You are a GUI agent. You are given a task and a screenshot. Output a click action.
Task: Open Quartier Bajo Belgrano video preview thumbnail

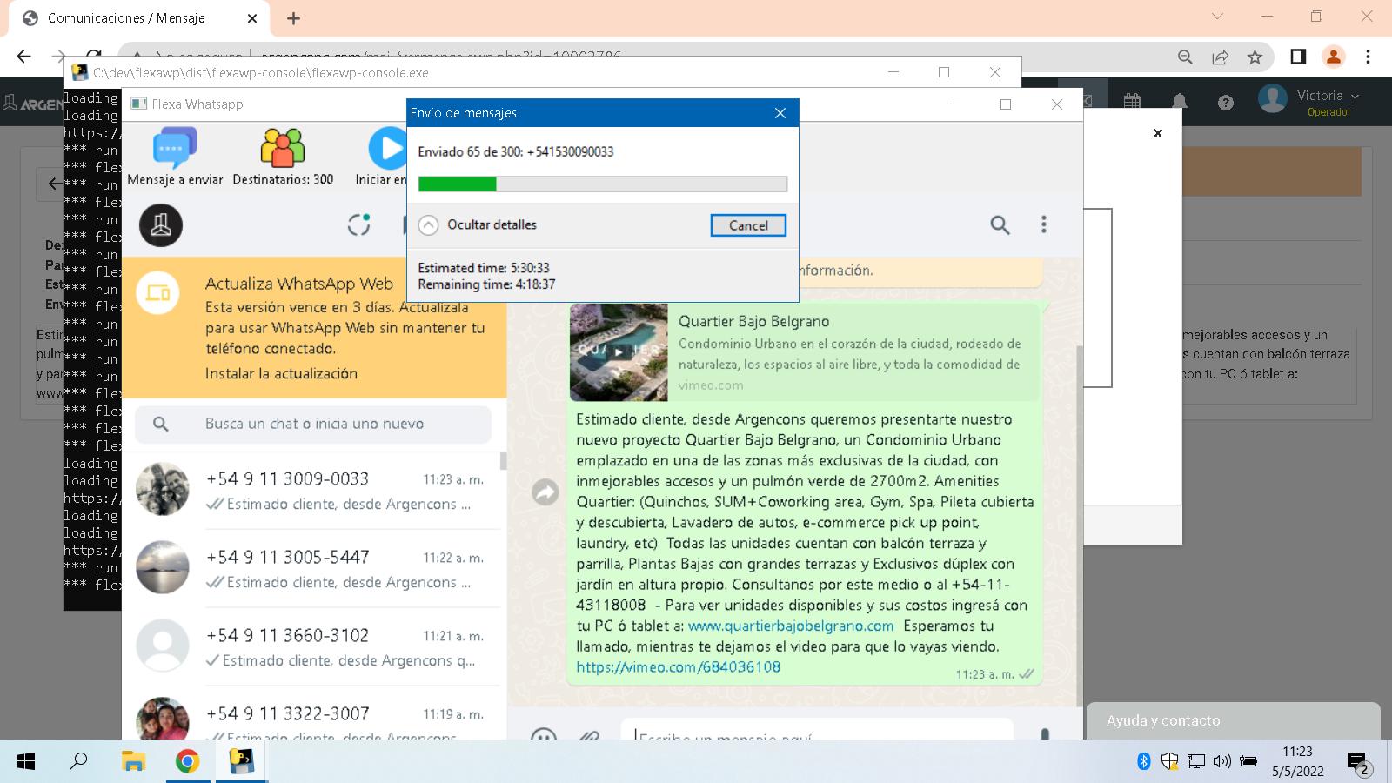(x=619, y=351)
